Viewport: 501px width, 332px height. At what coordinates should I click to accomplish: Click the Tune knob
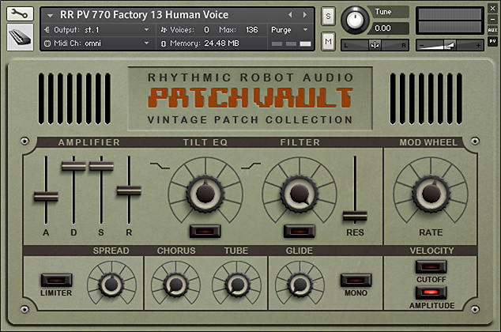coord(355,20)
